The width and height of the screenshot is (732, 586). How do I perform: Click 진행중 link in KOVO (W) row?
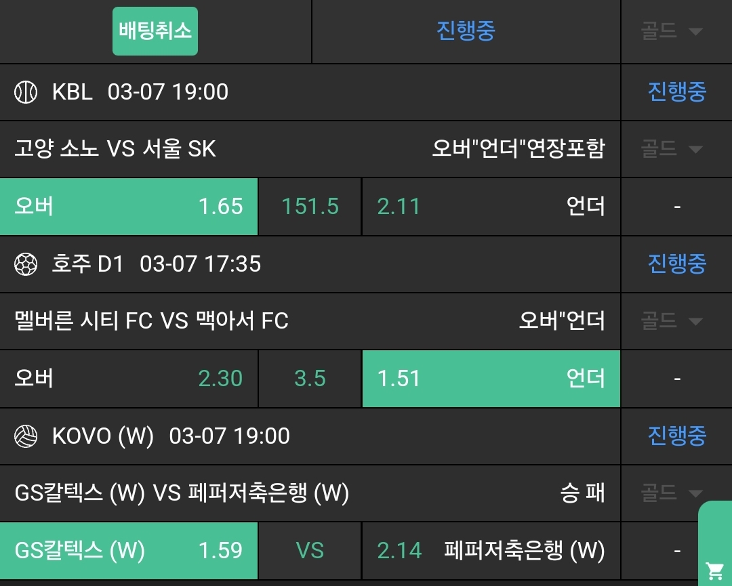676,436
